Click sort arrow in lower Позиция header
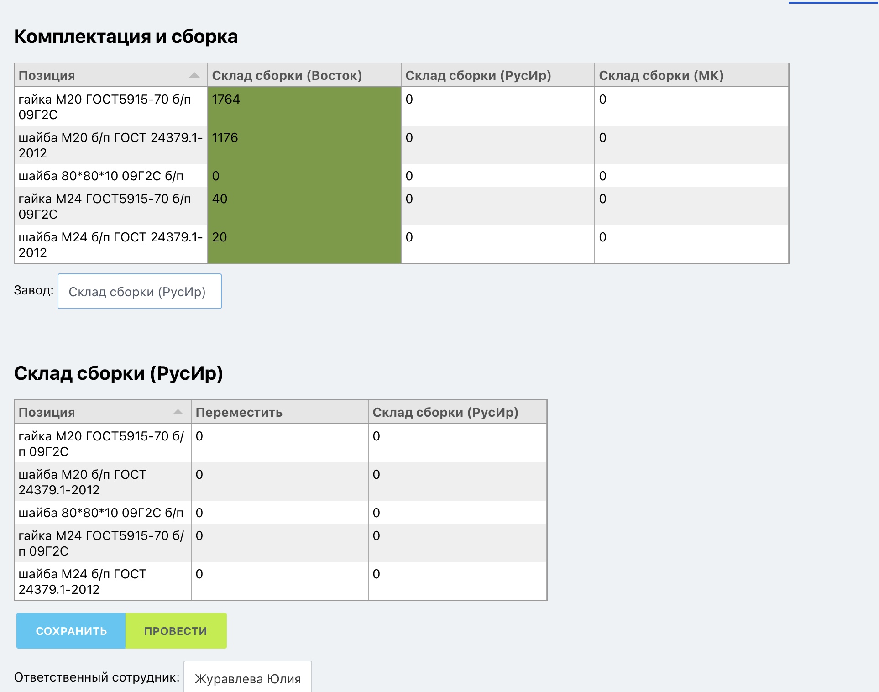879x692 pixels. [x=178, y=412]
